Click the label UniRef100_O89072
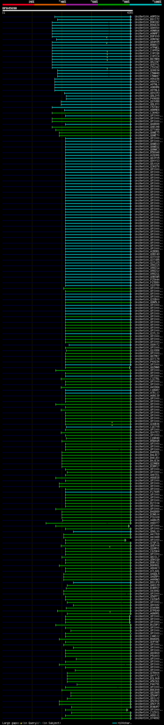 [147, 344]
